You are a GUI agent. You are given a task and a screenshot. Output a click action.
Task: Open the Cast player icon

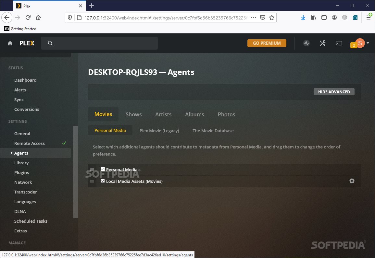pos(339,43)
